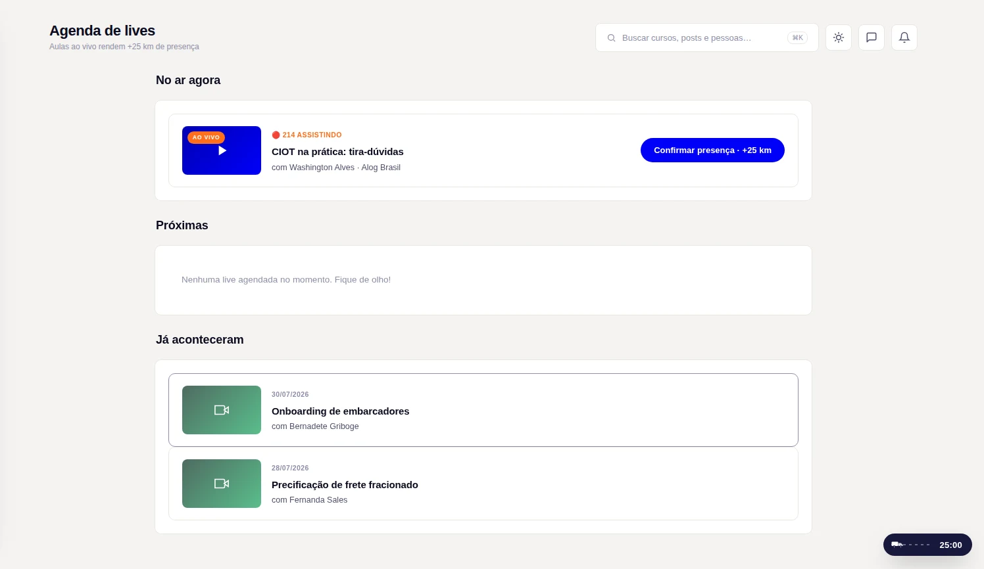Click the date 30/07/2026
Image resolution: width=984 pixels, height=569 pixels.
click(x=290, y=394)
